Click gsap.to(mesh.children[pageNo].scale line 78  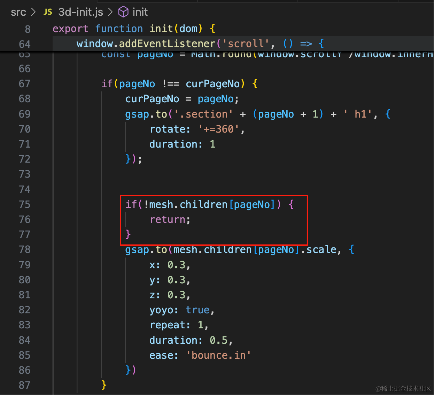point(240,249)
